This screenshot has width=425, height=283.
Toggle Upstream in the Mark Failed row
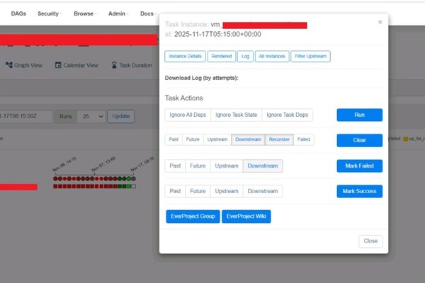pos(227,166)
